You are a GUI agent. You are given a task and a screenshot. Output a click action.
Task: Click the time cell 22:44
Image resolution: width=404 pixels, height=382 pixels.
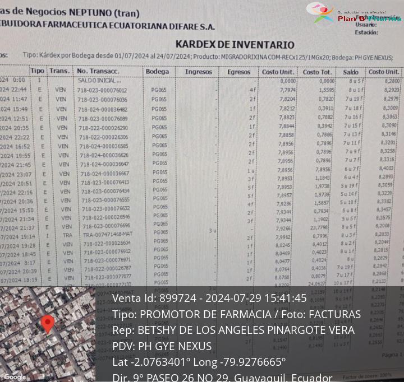pyautogui.click(x=19, y=90)
